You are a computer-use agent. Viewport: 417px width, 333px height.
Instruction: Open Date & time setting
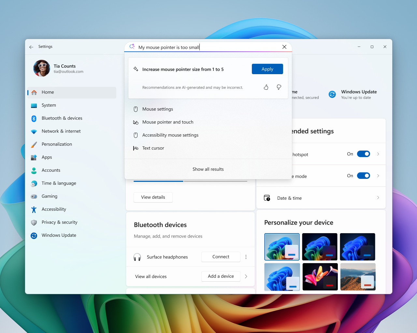(x=321, y=198)
